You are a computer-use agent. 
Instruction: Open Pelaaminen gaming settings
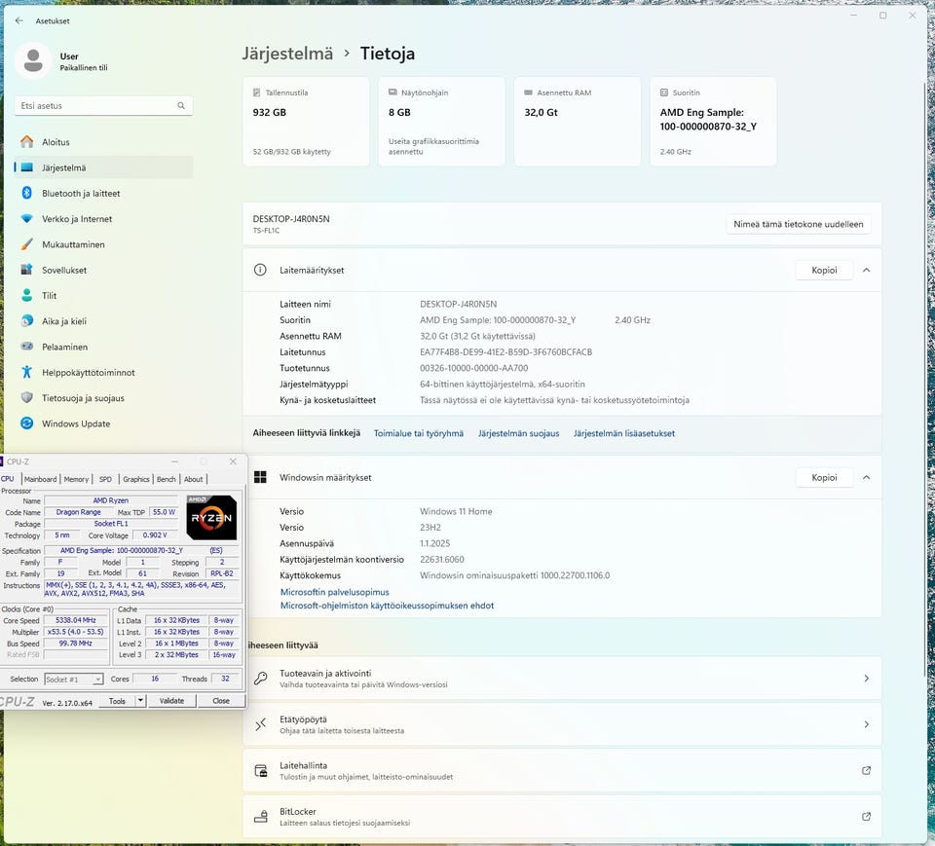[x=103, y=347]
